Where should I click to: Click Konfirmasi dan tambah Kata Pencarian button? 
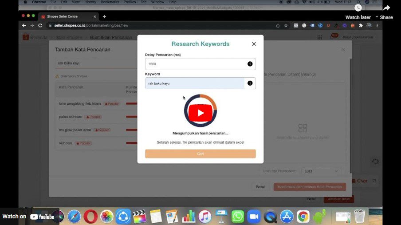pyautogui.click(x=310, y=187)
